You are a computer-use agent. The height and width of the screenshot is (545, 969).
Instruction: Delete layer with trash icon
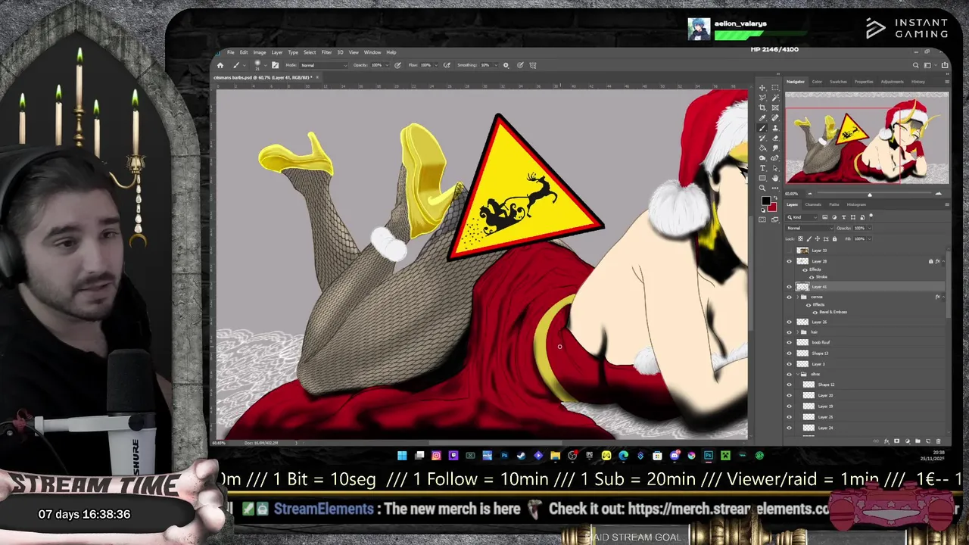click(938, 441)
